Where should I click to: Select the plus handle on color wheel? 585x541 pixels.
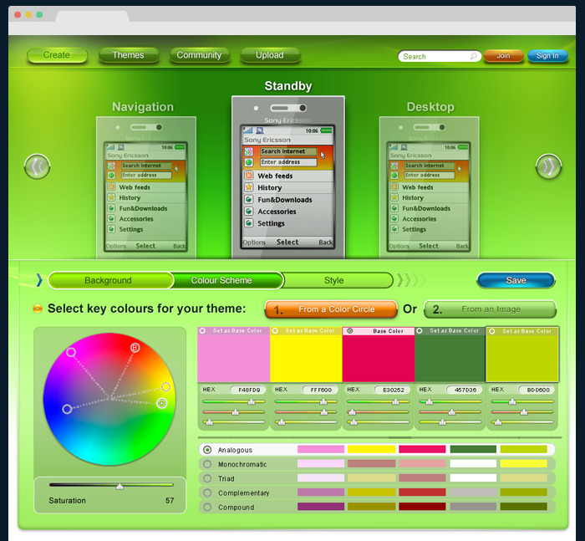coord(161,403)
